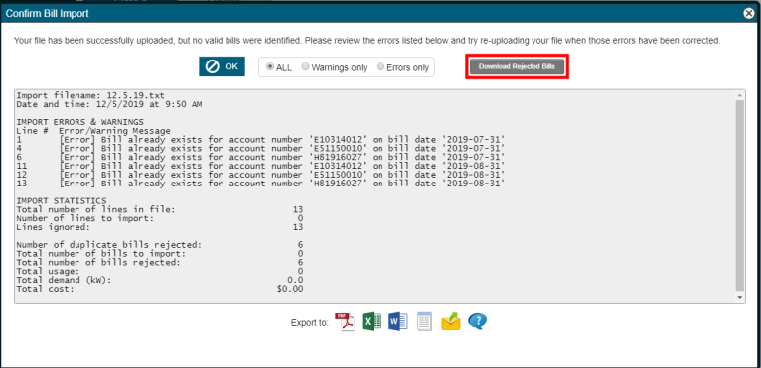This screenshot has width=761, height=368.
Task: Click scrollbar down arrow in report
Action: 740,297
